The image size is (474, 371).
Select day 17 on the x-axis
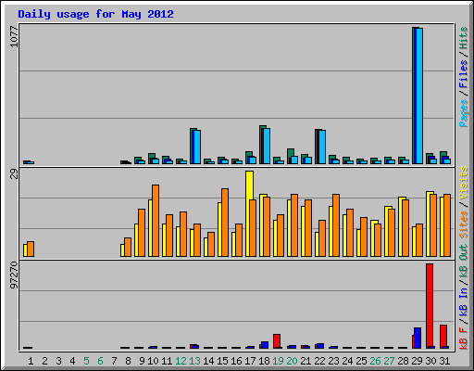tap(250, 361)
